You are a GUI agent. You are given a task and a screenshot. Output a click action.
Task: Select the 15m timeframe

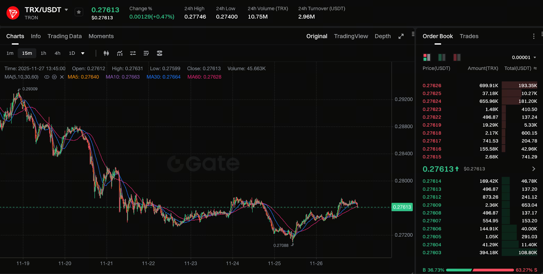27,53
